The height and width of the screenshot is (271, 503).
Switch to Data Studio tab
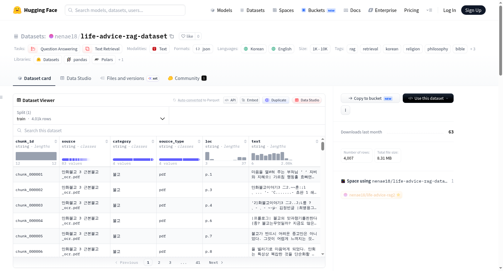(76, 78)
